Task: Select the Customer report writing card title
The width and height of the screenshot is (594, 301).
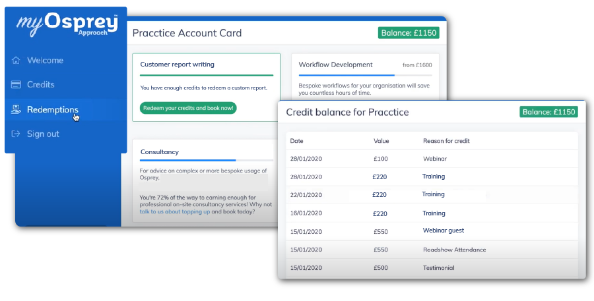Action: tap(178, 65)
